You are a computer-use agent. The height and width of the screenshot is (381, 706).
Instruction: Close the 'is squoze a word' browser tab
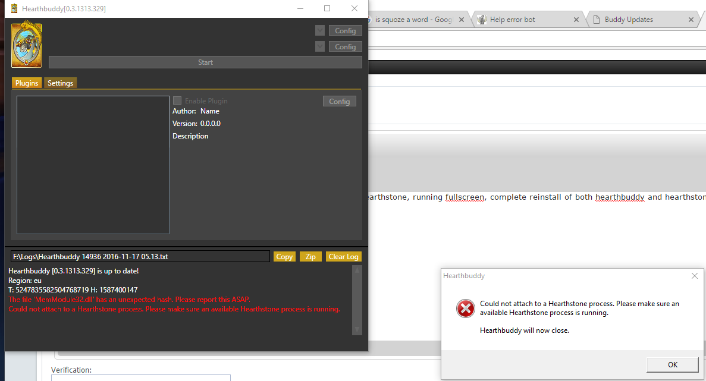pos(462,20)
